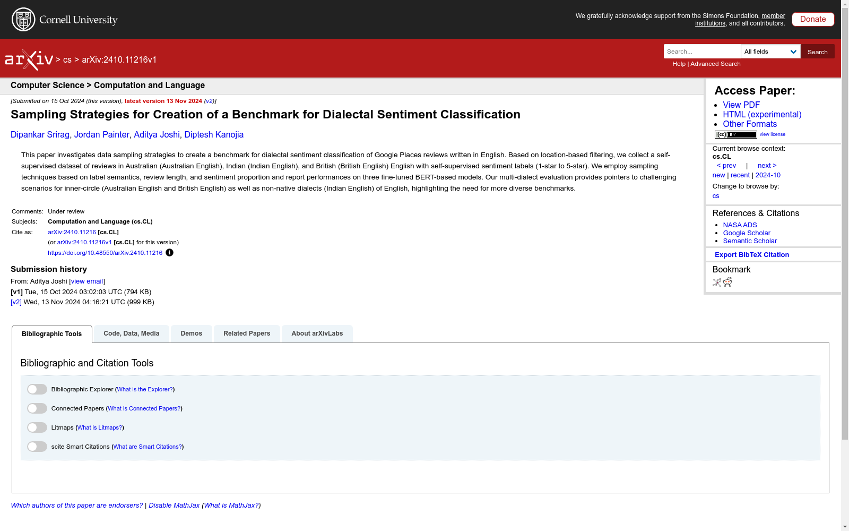849x531 pixels.
Task: Click v2 in latest version note
Action: tap(209, 101)
